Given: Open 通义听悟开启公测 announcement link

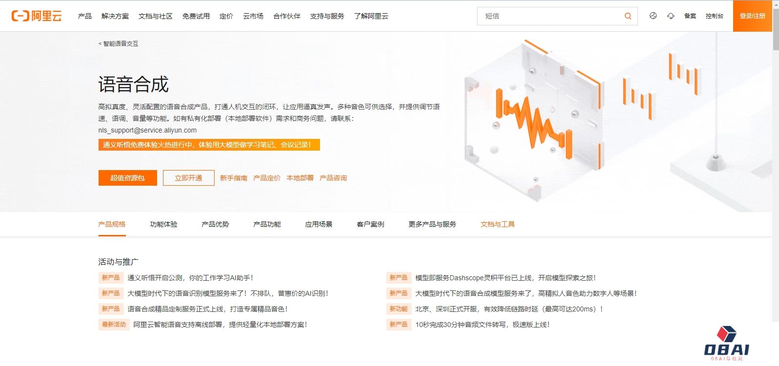Looking at the screenshot, I should 190,278.
